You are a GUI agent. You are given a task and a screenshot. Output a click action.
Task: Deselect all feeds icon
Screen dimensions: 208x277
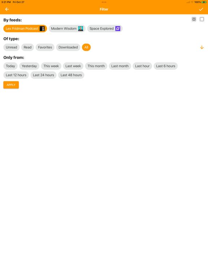coord(202,19)
